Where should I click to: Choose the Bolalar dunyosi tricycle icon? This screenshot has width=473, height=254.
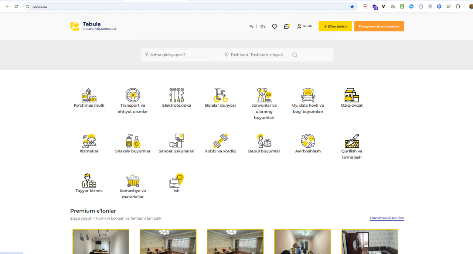click(x=220, y=95)
